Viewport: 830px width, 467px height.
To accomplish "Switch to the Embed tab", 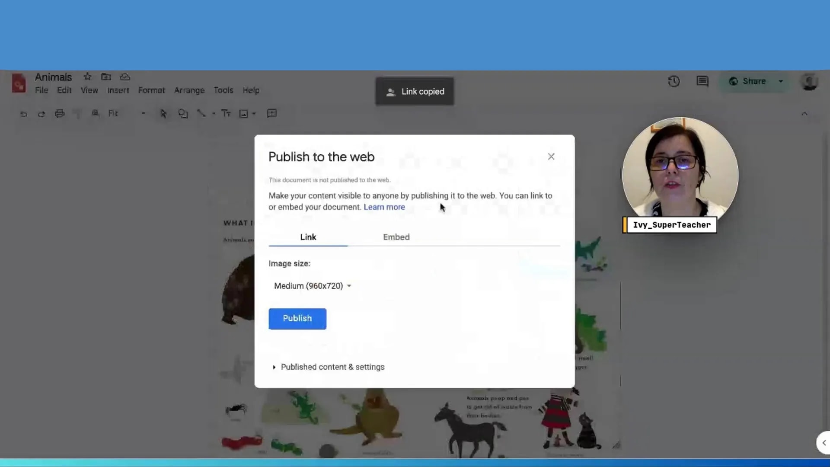I will click(396, 237).
